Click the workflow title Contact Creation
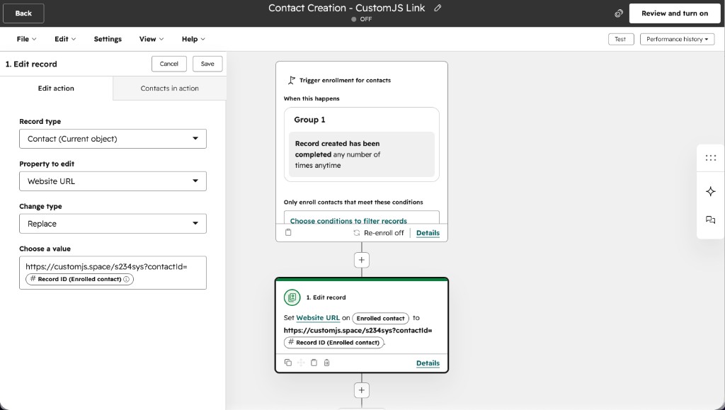Screen dimensions: 725x410 [x=346, y=8]
